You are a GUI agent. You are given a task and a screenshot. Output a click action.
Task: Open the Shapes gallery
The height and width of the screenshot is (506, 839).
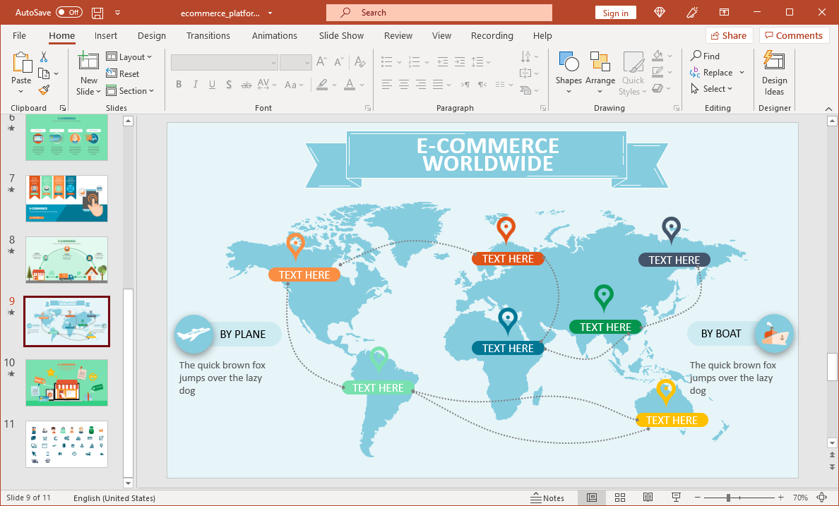point(568,73)
